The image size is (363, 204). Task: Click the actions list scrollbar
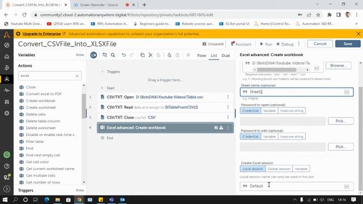(83, 106)
